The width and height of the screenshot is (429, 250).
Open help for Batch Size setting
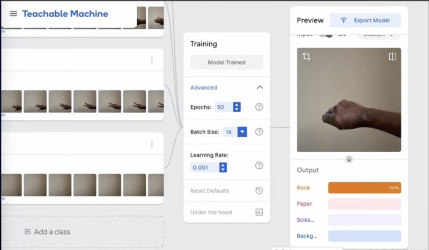tap(259, 132)
